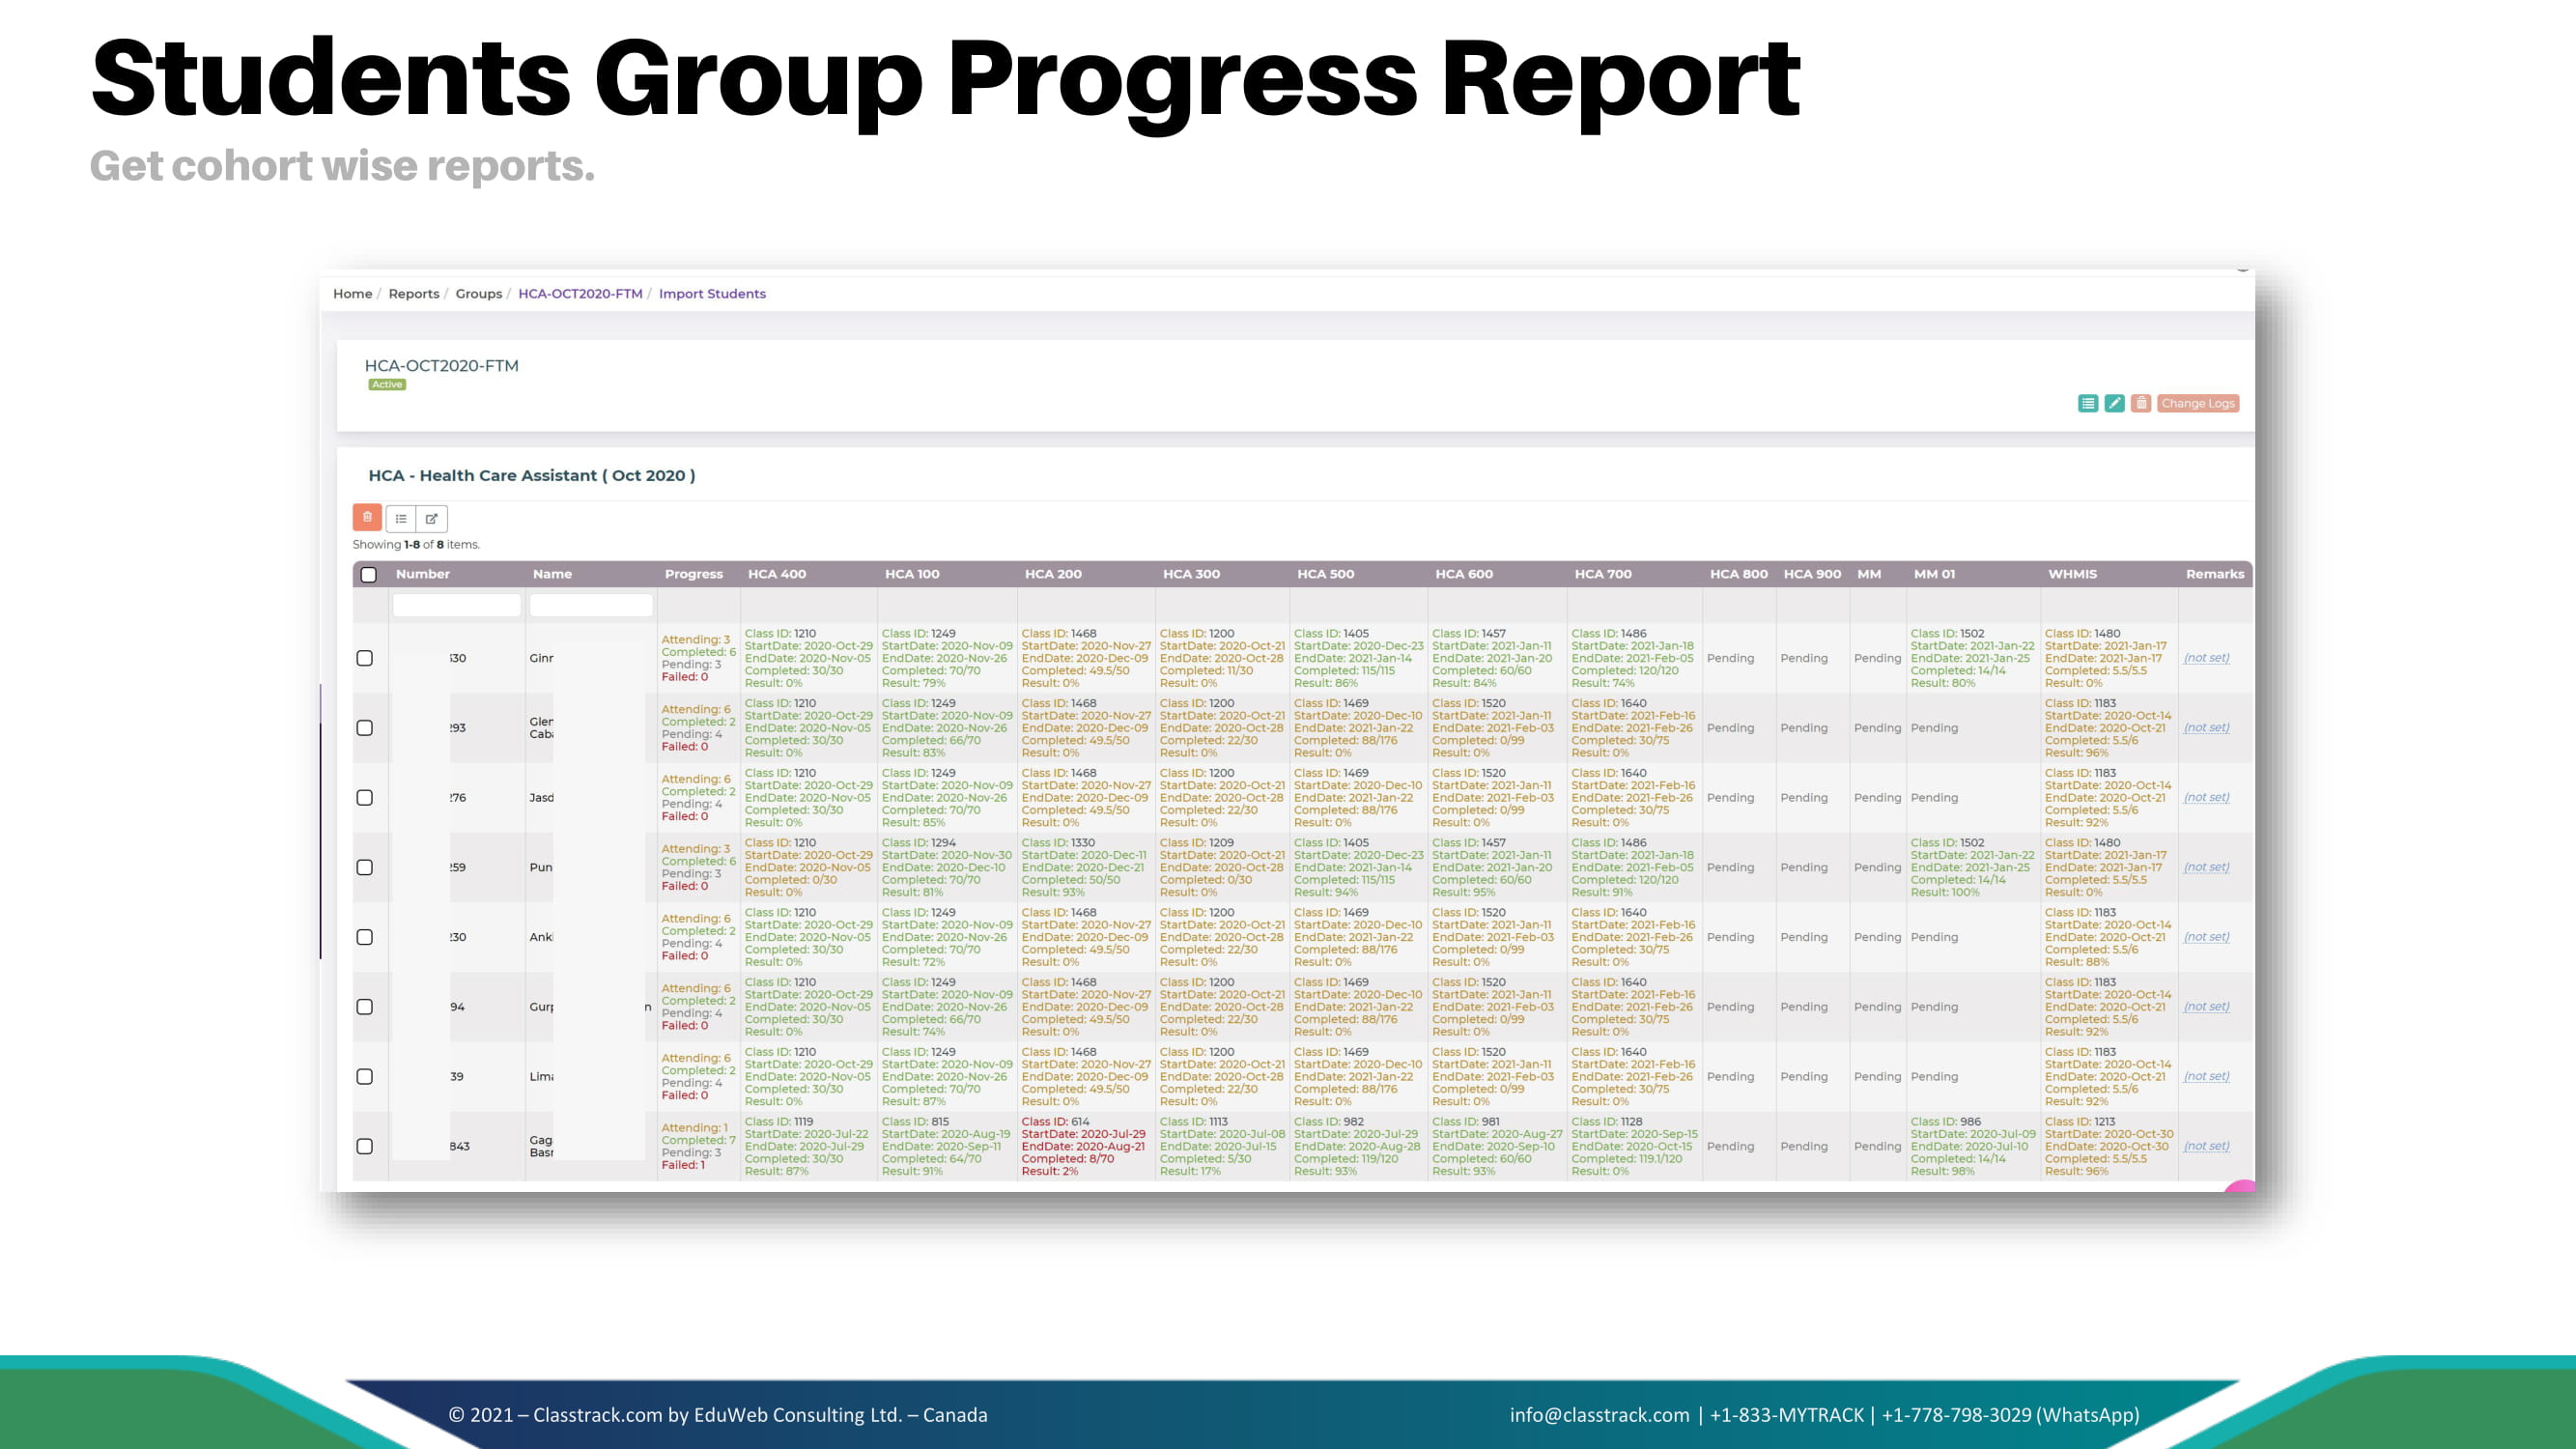Open the HCA-OCT2020-FTM breadcrumb link
This screenshot has width=2576, height=1449.
[x=580, y=293]
